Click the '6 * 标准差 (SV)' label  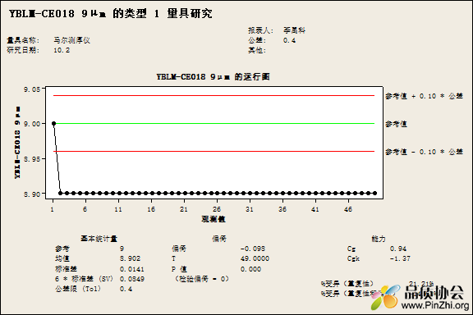(x=84, y=279)
